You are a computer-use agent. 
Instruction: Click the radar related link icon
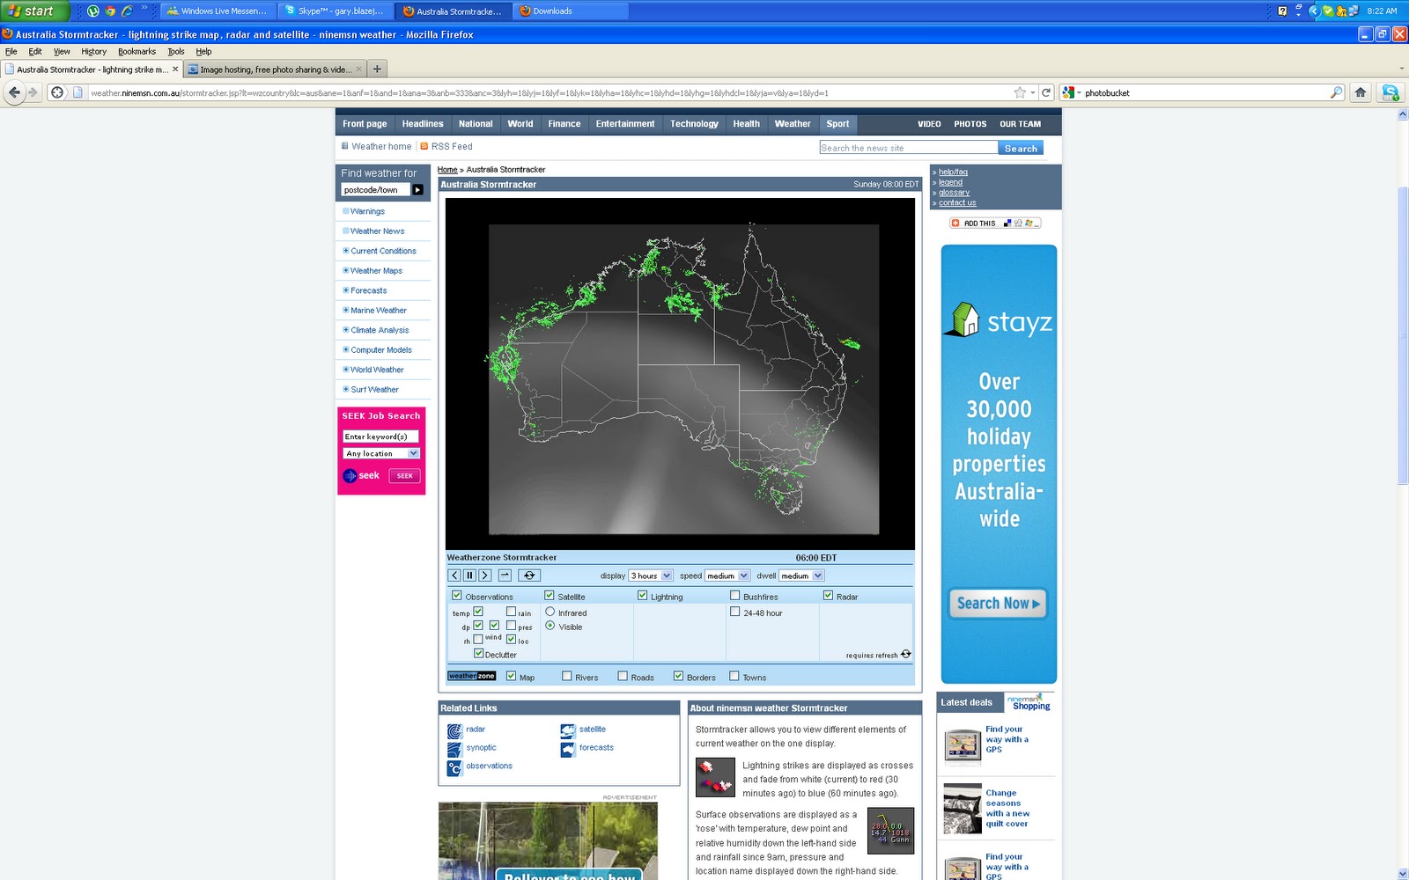[x=454, y=731]
